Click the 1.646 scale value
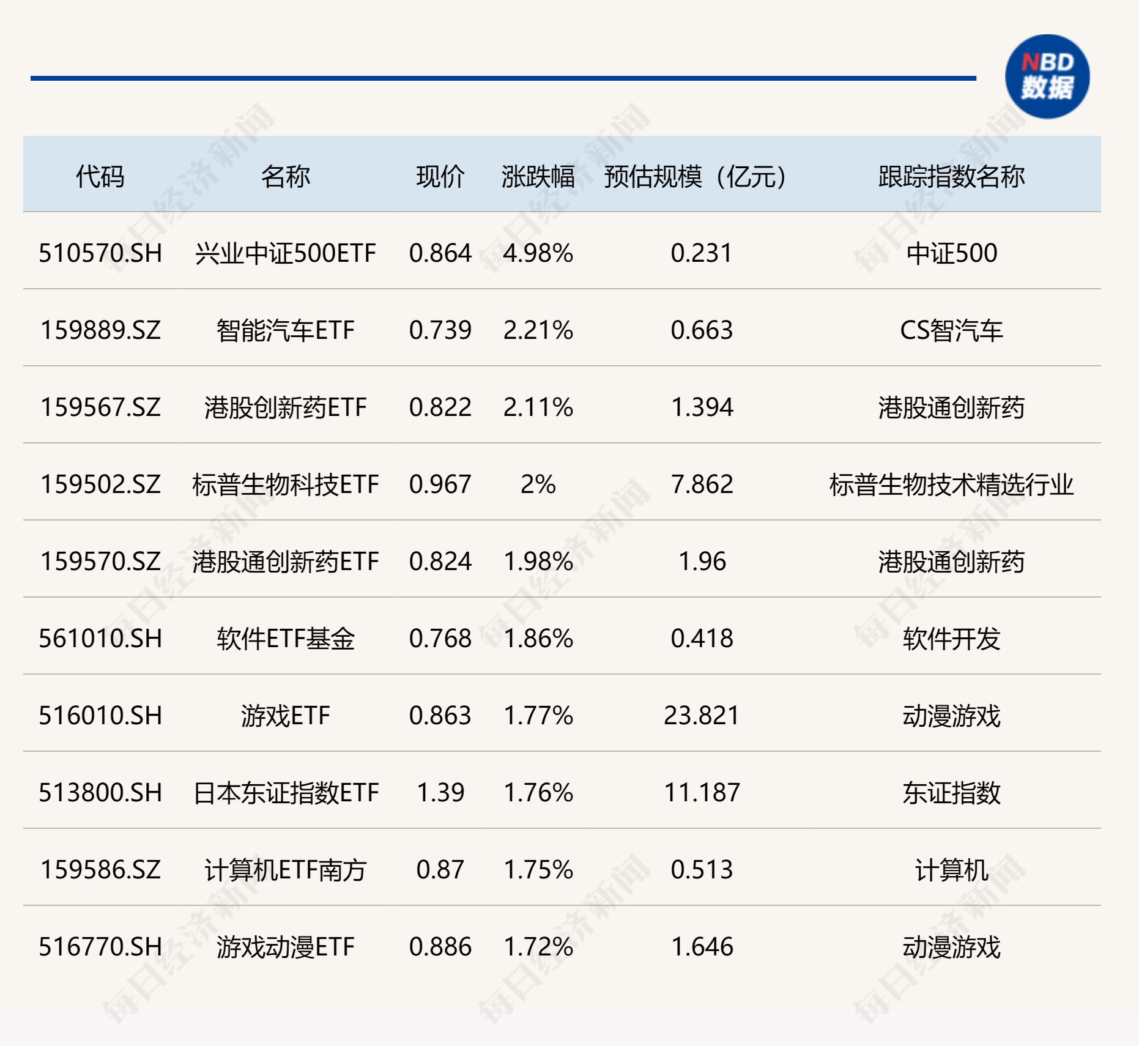Viewport: 1139px width, 1046px height. 702,947
